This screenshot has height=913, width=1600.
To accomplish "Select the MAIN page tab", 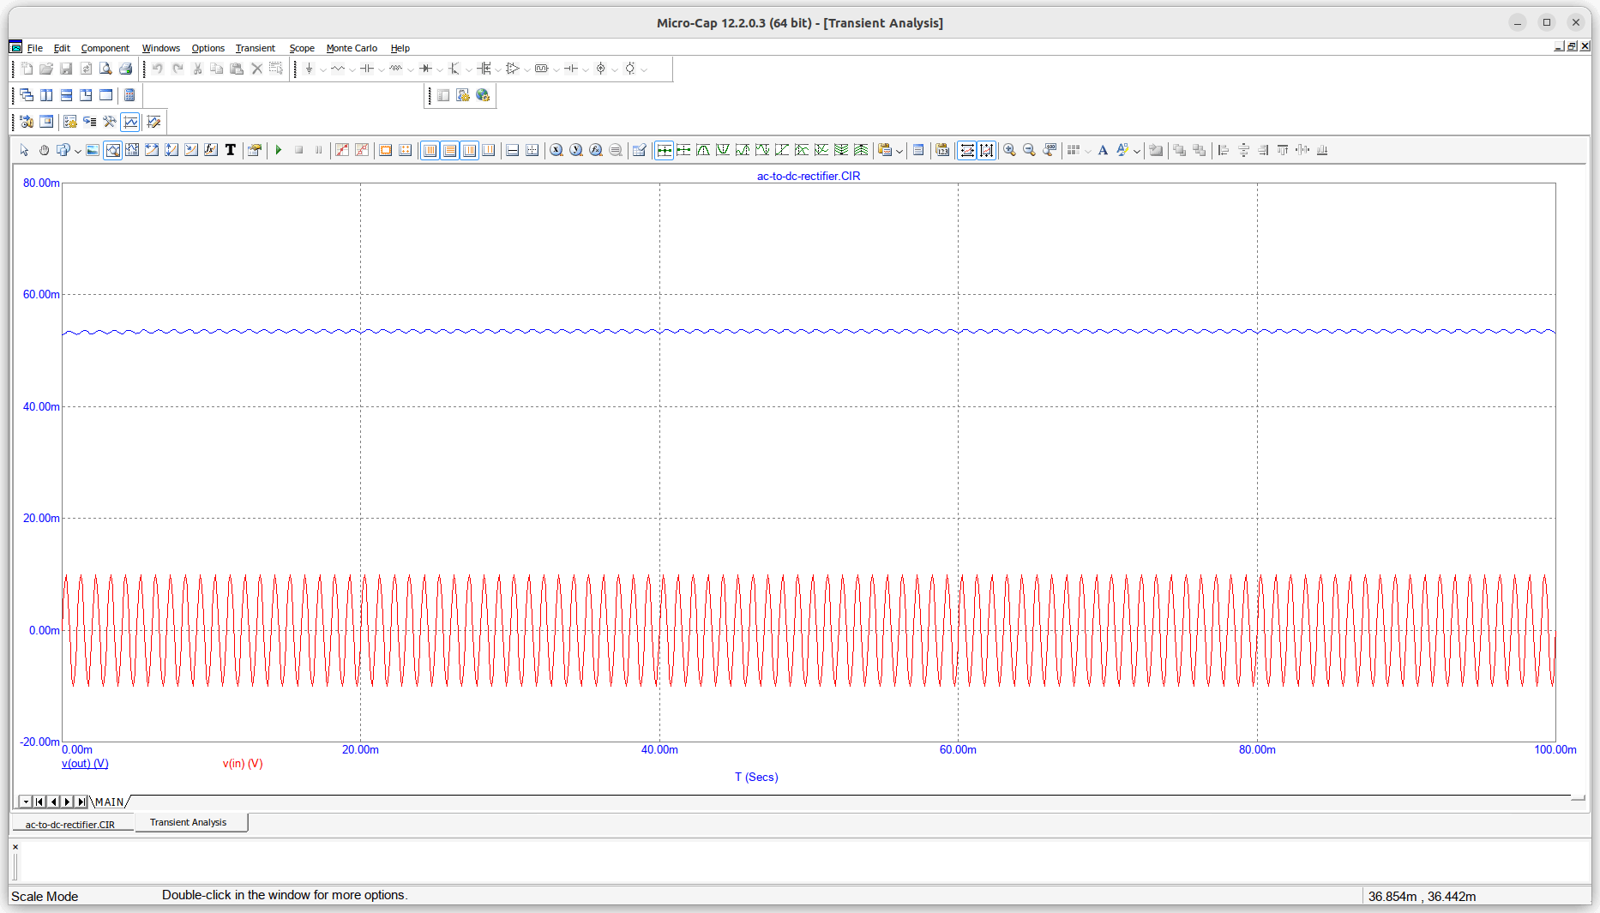I will pos(109,802).
